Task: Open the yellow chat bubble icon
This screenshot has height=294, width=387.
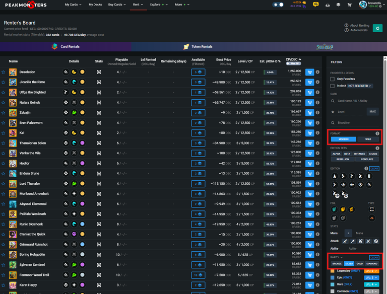Action: pos(315,5)
